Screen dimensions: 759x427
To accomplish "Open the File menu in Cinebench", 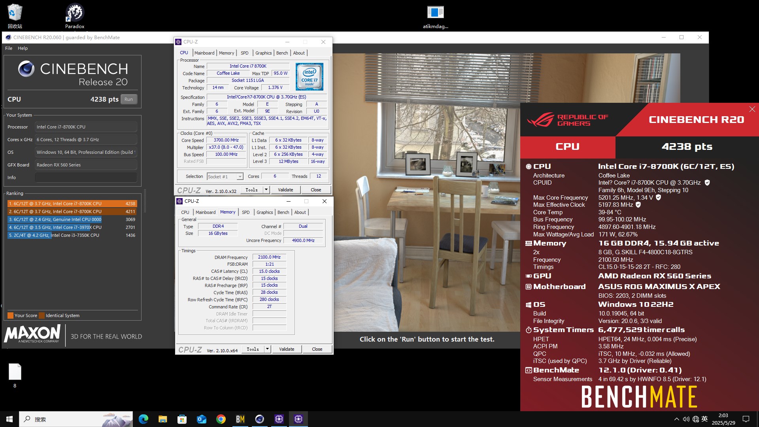I will [x=9, y=48].
